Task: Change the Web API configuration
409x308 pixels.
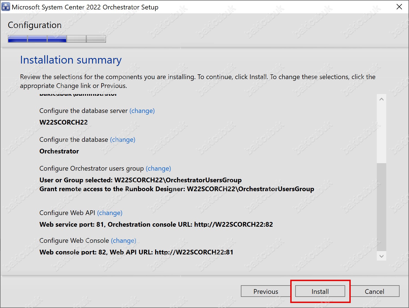Action: tap(110, 213)
